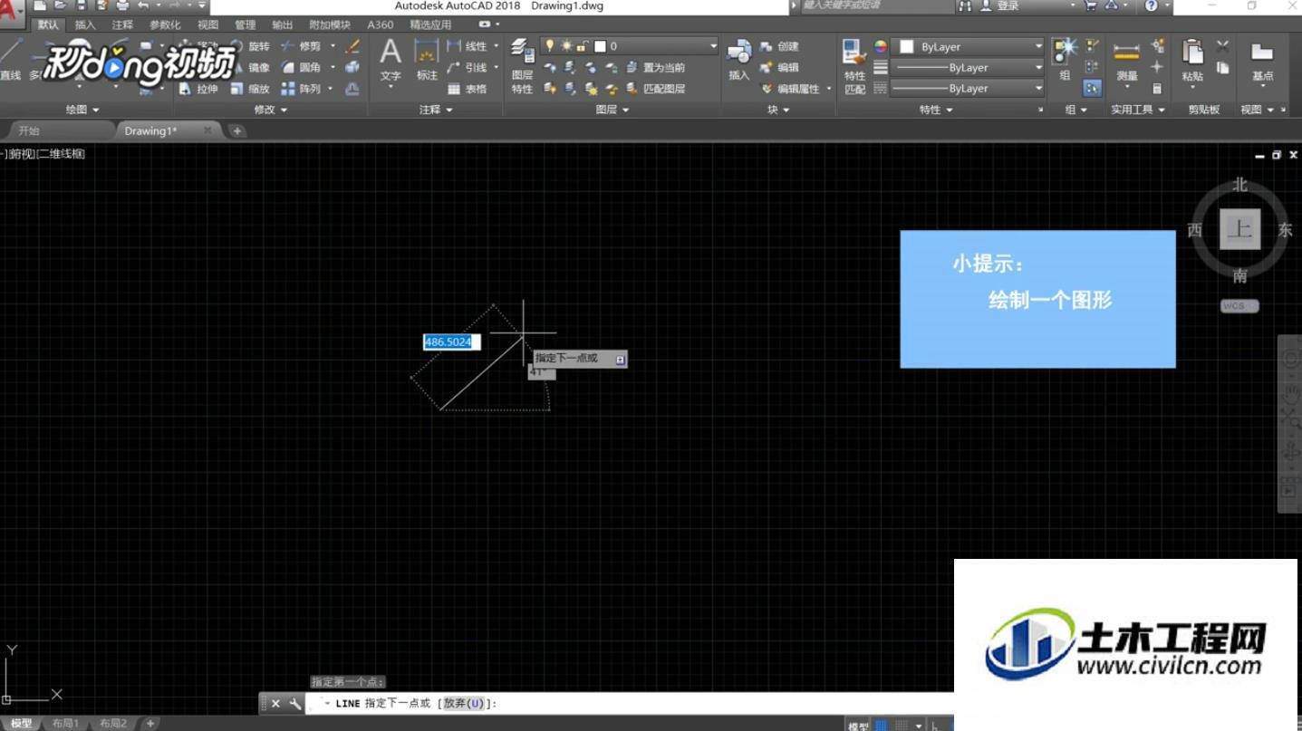Viewport: 1302px width, 731px height.
Task: Select the Fillet (圆角) tool
Action: tap(302, 67)
